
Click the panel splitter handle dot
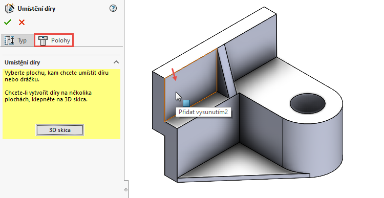126,190
